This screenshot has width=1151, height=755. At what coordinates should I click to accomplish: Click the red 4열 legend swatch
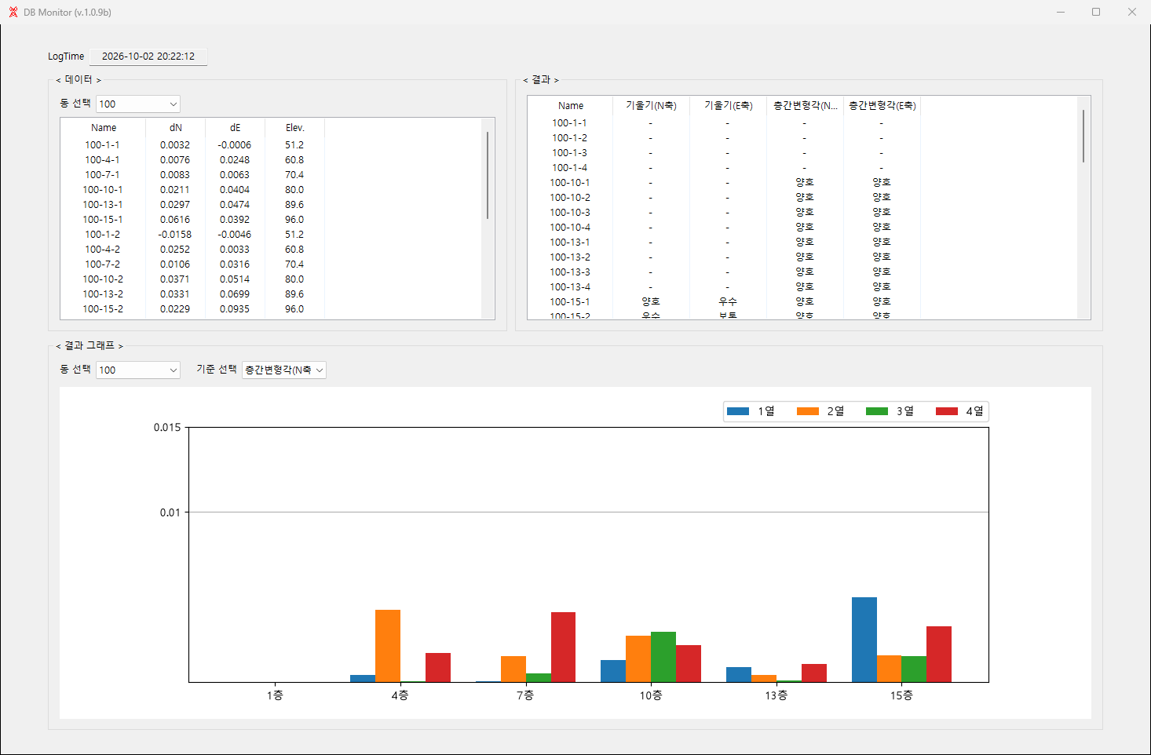(x=947, y=411)
